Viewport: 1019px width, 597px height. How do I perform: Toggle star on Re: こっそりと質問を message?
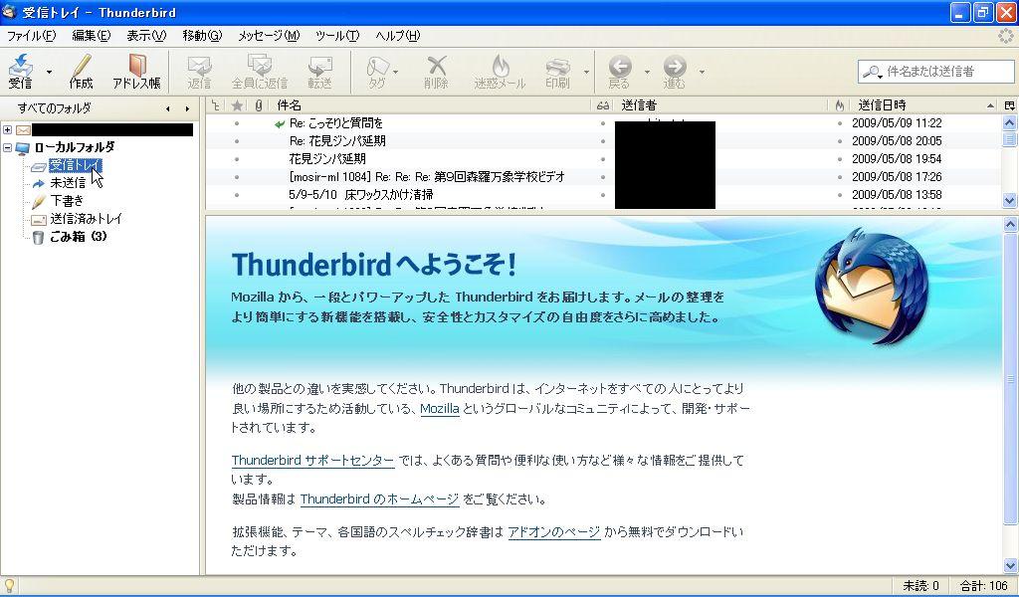[237, 123]
